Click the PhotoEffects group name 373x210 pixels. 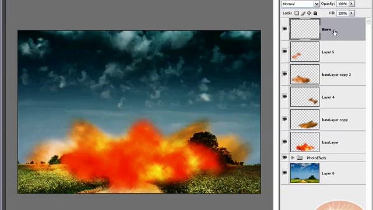click(x=316, y=158)
